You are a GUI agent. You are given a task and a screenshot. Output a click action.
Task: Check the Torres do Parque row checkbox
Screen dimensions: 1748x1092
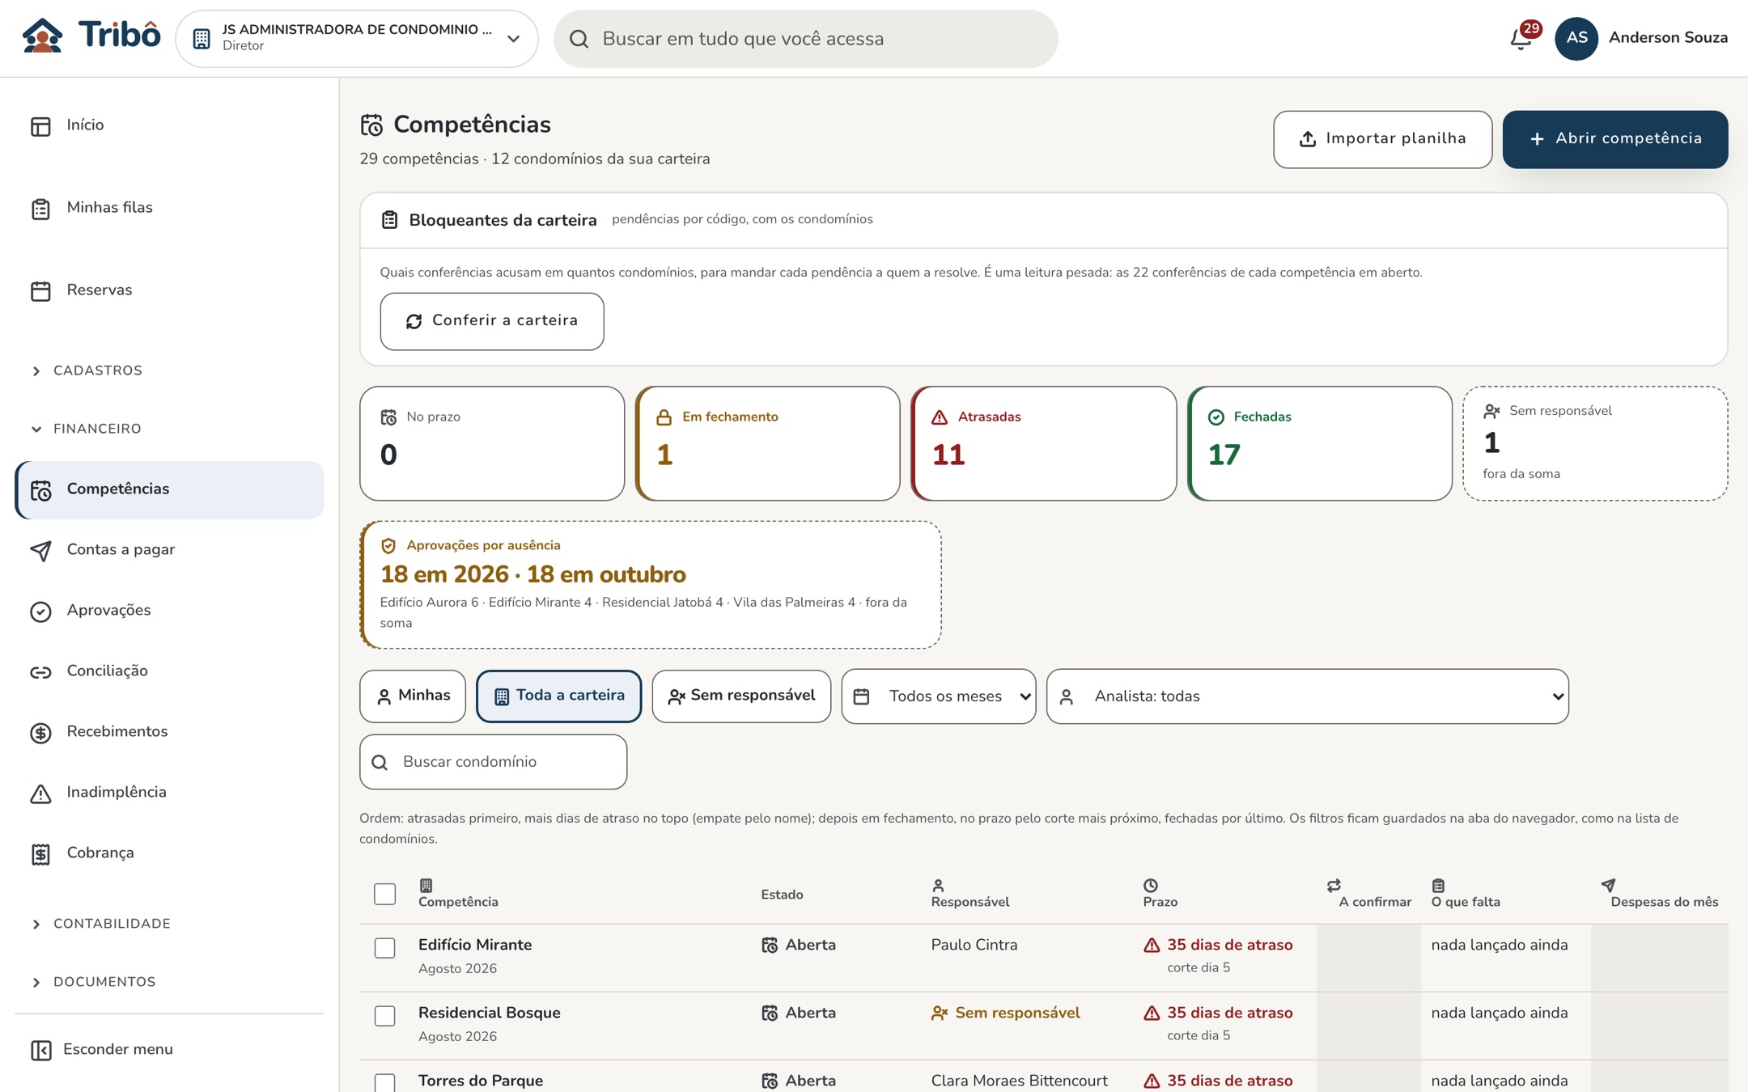coord(385,1082)
